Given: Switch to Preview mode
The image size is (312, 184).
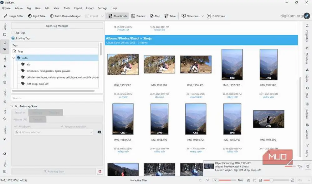Looking at the screenshot, I should pyautogui.click(x=140, y=16).
